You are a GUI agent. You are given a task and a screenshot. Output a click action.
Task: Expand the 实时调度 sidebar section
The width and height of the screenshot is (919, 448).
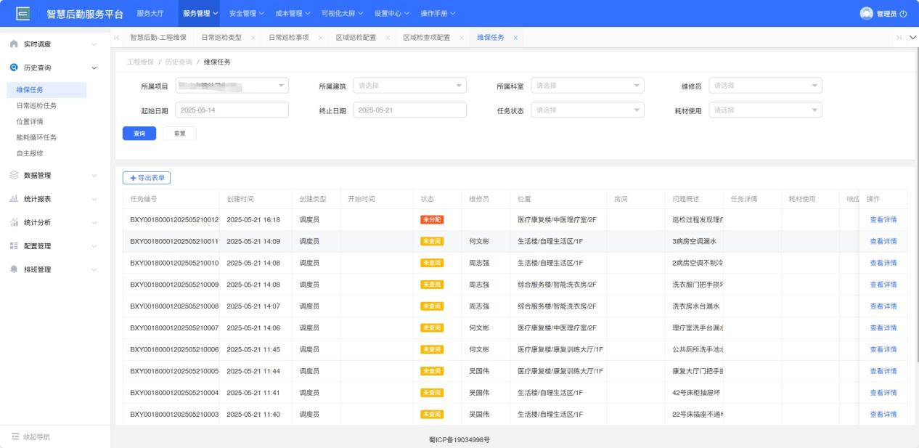94,44
